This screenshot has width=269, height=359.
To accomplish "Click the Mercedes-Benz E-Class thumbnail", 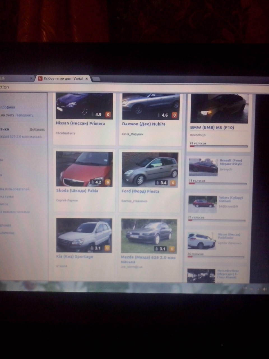I will pyautogui.click(x=201, y=275).
